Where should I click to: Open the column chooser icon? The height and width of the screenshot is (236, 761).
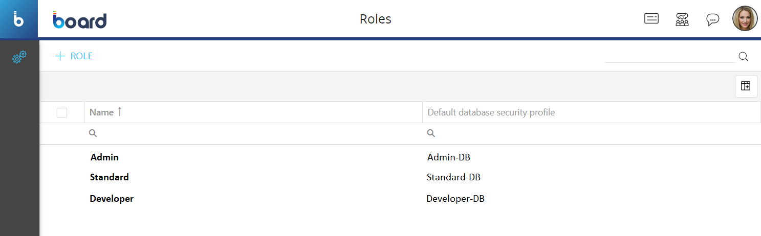(x=746, y=86)
